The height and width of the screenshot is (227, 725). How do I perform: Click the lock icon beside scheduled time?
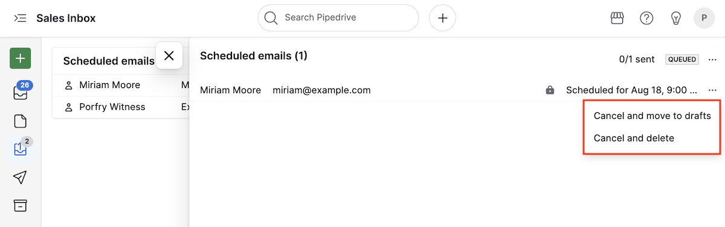tap(550, 90)
